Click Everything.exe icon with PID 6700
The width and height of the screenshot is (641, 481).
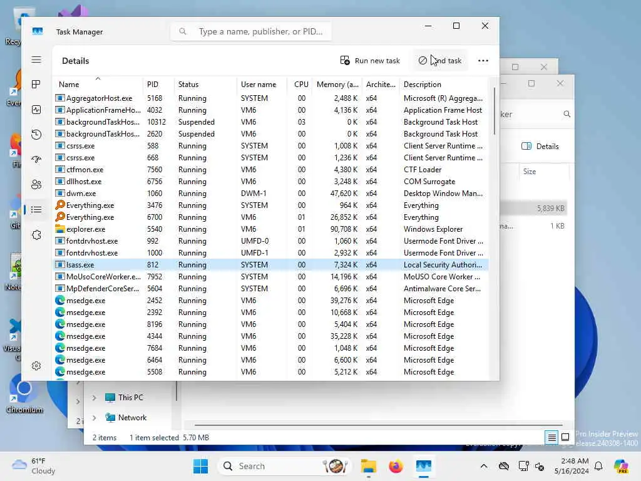pyautogui.click(x=60, y=217)
